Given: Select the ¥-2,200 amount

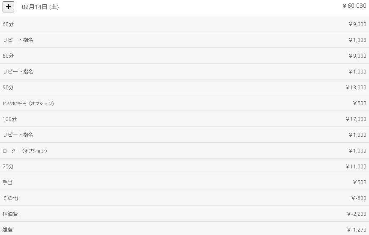Looking at the screenshot, I should tap(357, 214).
